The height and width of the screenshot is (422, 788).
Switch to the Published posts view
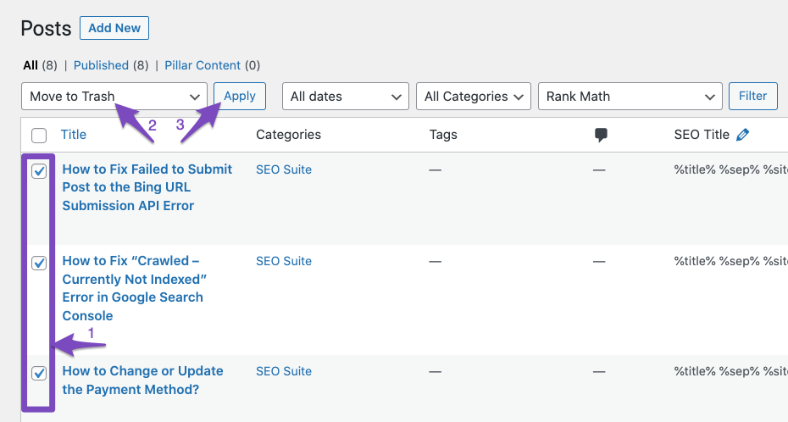tap(101, 65)
